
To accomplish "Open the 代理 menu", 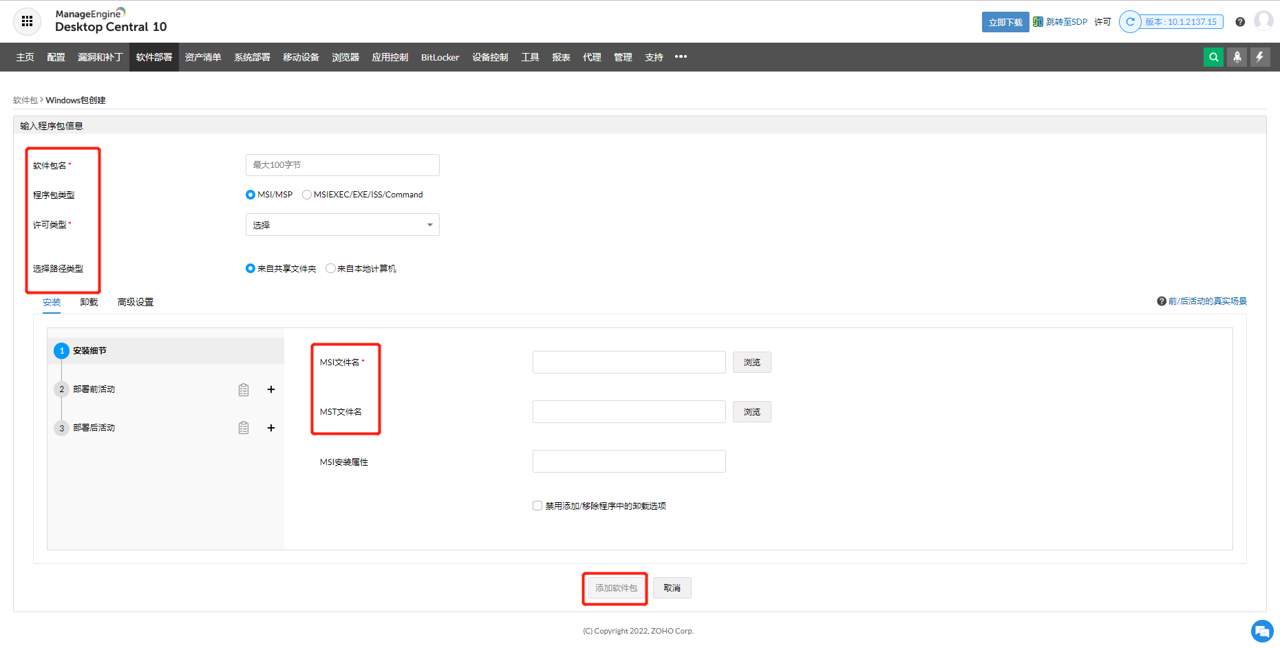I will (x=592, y=57).
